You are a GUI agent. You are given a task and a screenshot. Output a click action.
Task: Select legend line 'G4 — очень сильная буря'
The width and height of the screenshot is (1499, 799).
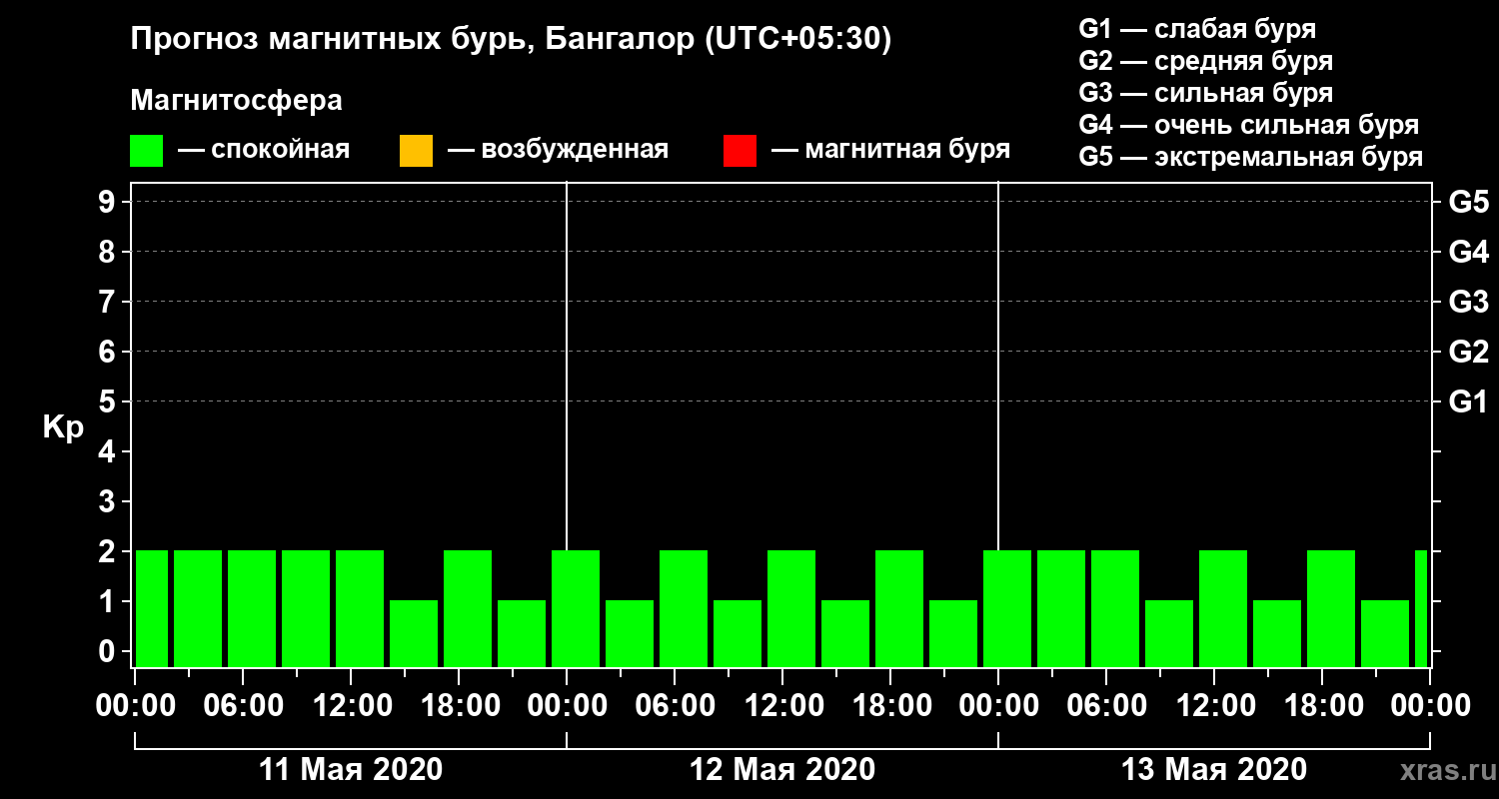click(1248, 125)
